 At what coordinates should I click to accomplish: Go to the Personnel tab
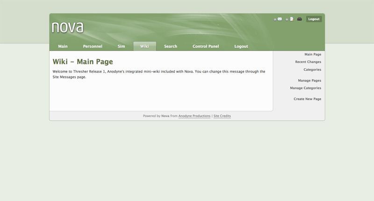pos(93,46)
